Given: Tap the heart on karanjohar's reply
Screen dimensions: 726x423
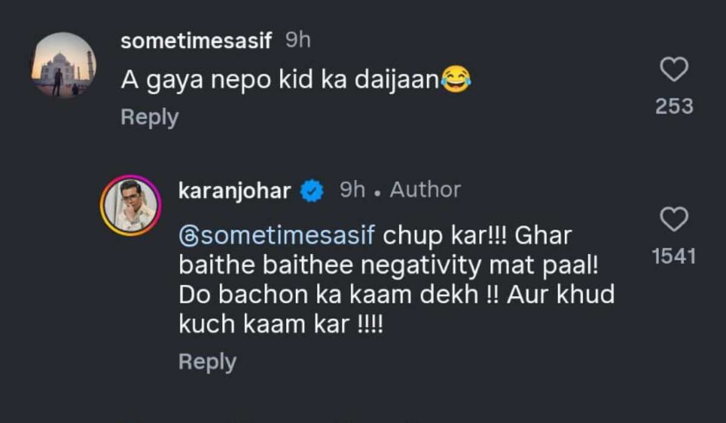Looking at the screenshot, I should (x=673, y=219).
